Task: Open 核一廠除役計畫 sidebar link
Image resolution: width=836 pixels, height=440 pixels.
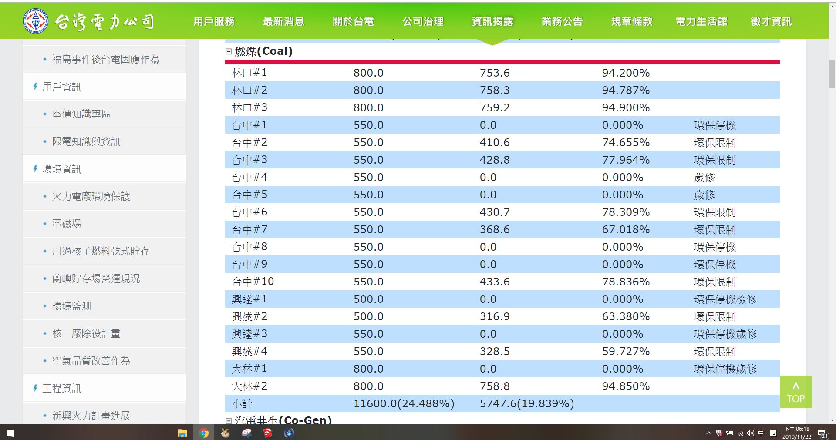Action: coord(86,333)
